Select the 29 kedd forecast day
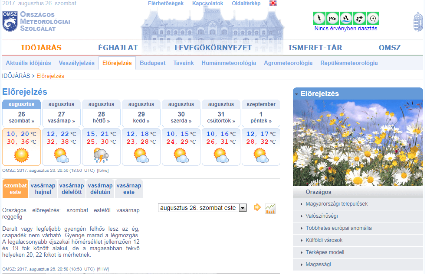 pyautogui.click(x=141, y=118)
